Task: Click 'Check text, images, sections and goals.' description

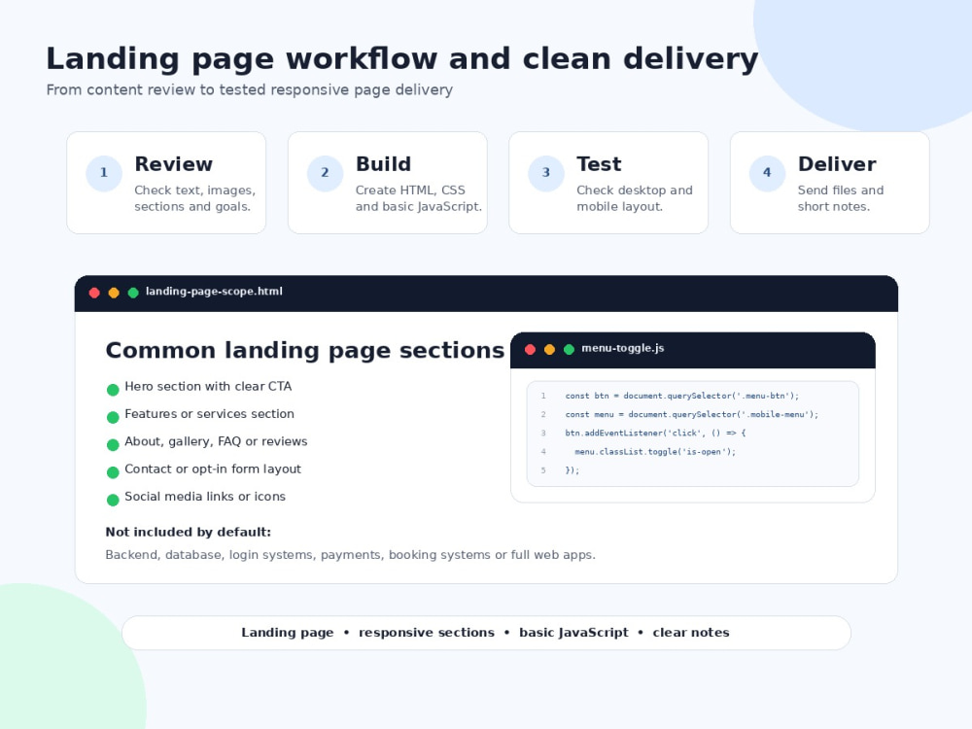Action: click(x=194, y=198)
